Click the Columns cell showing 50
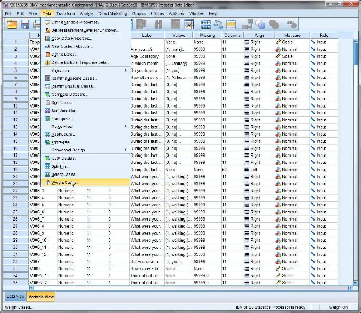The image size is (361, 313). point(232,170)
